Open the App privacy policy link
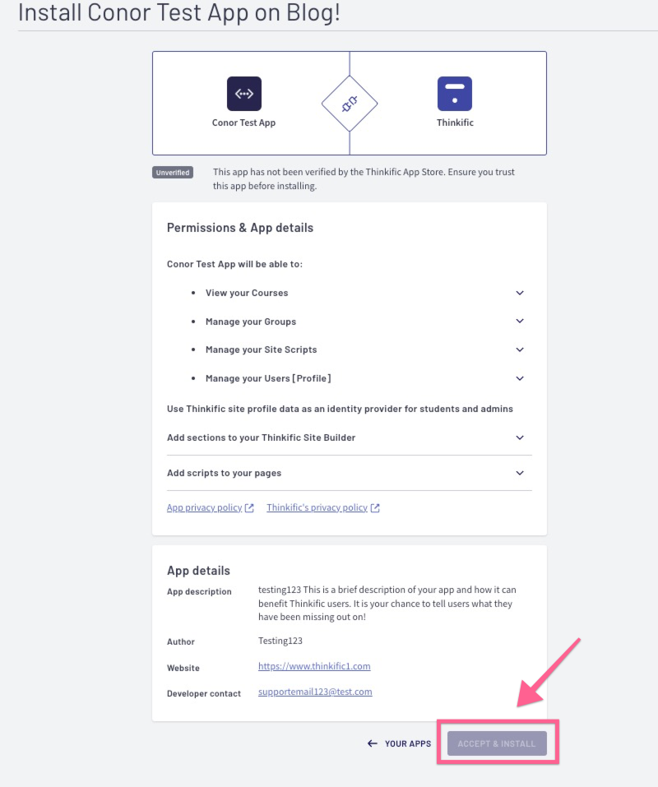Image resolution: width=658 pixels, height=787 pixels. (204, 507)
